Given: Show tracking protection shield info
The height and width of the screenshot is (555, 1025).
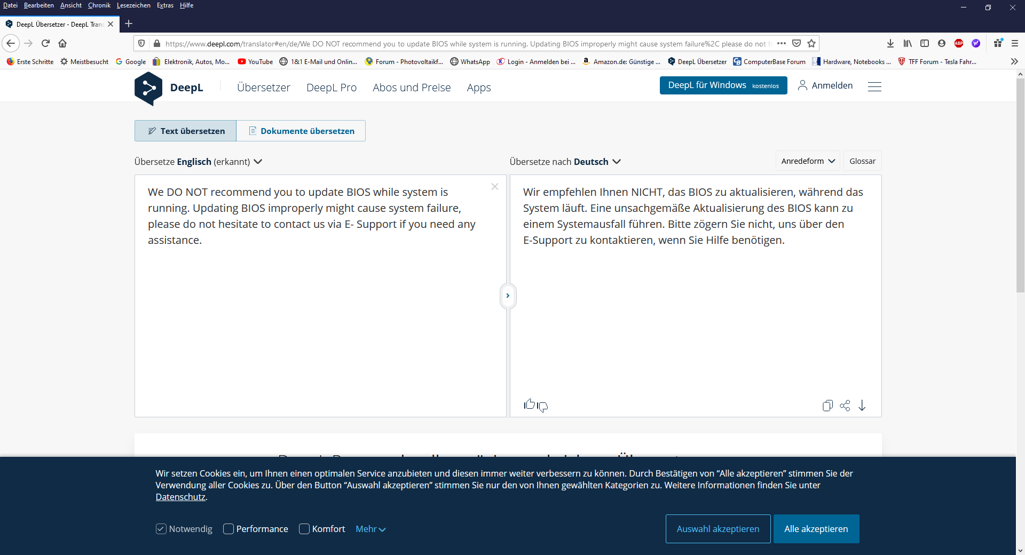Looking at the screenshot, I should (141, 43).
